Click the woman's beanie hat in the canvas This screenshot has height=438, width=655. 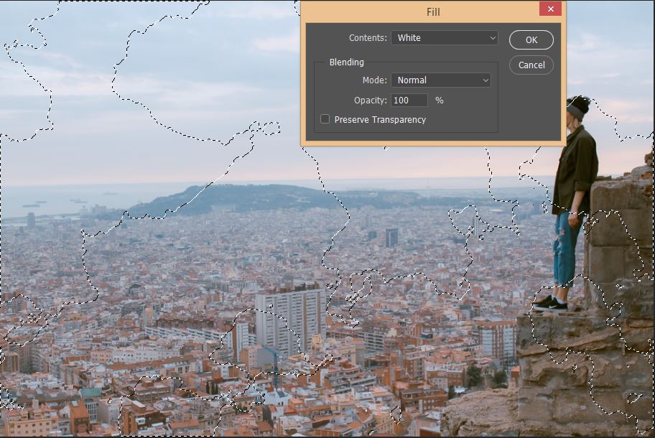pyautogui.click(x=580, y=106)
